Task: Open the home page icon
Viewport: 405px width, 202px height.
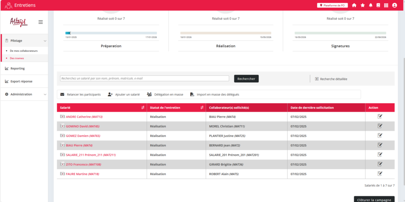Action: 354,5
